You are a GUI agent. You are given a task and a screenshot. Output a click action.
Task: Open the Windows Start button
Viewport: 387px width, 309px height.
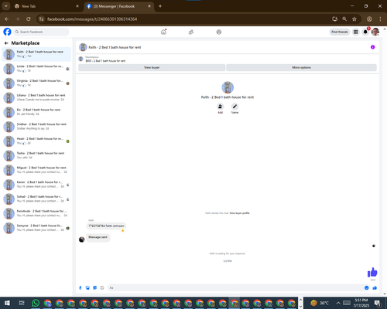(7, 303)
